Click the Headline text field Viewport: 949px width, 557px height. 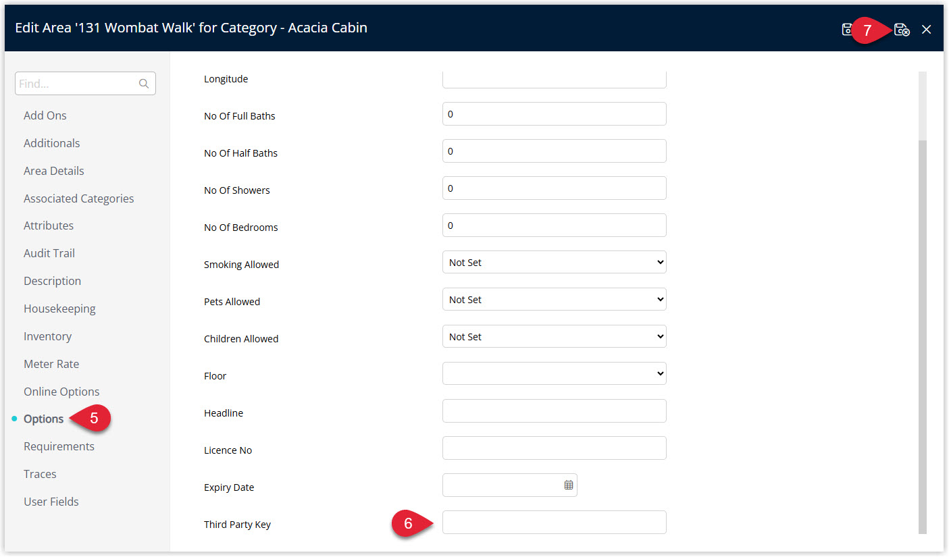pyautogui.click(x=555, y=410)
